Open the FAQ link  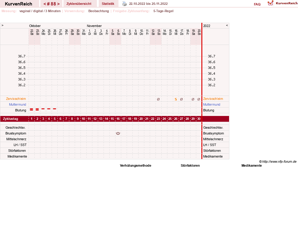pos(257,4)
